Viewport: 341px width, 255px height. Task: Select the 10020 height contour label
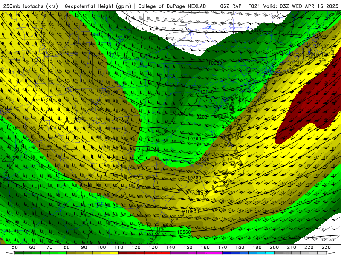click(254, 31)
